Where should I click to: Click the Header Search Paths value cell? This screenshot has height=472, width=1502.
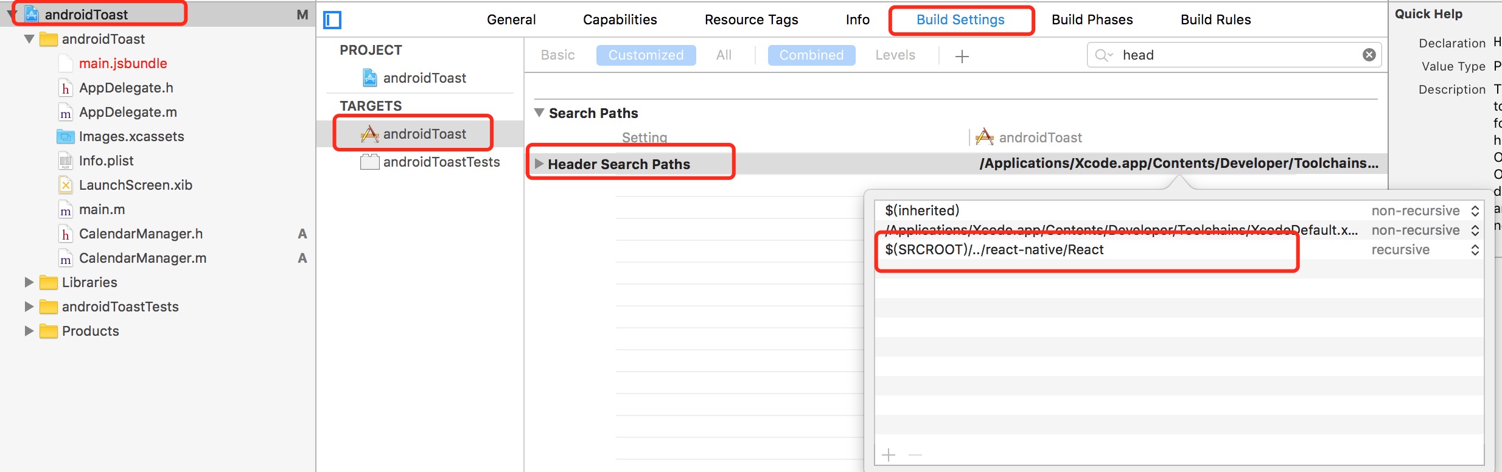[1179, 164]
